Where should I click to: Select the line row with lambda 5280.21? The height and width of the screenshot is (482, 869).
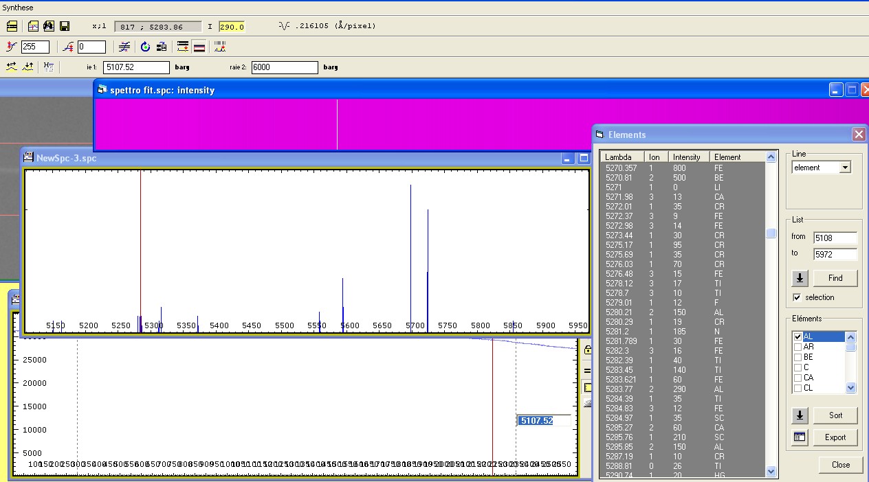683,312
